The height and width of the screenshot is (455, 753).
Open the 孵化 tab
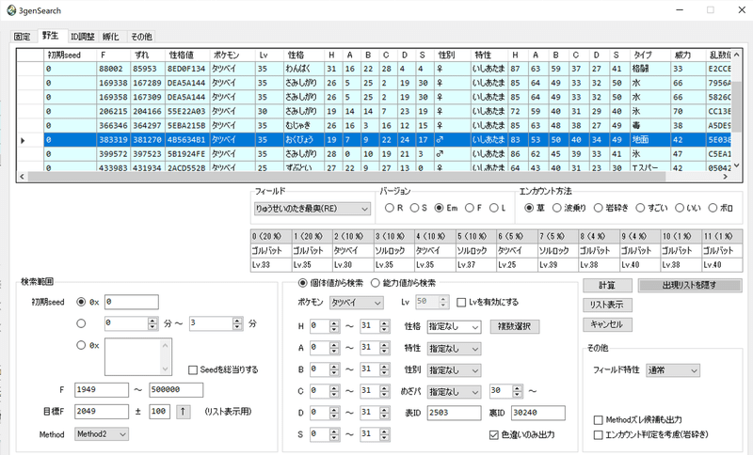point(110,37)
